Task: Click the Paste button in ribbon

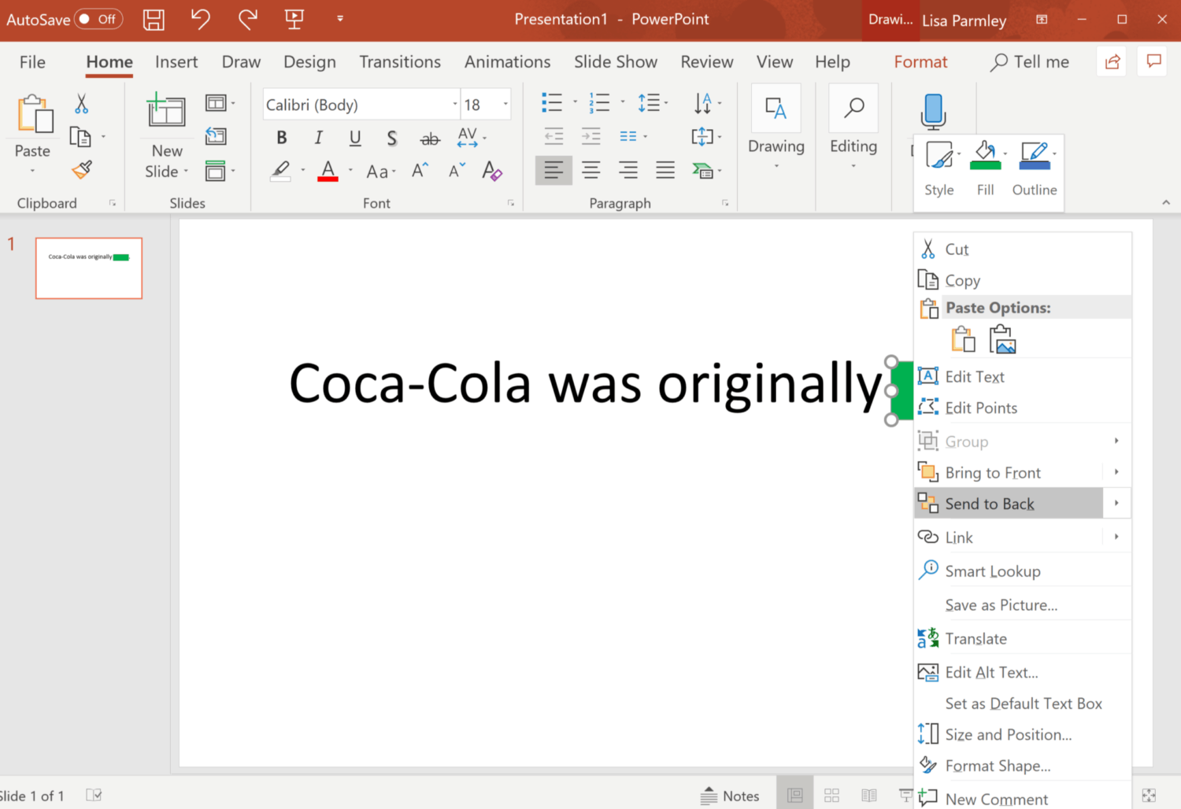Action: pos(33,134)
